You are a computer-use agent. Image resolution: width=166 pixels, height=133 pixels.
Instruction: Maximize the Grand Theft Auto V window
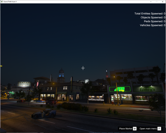point(157,2)
